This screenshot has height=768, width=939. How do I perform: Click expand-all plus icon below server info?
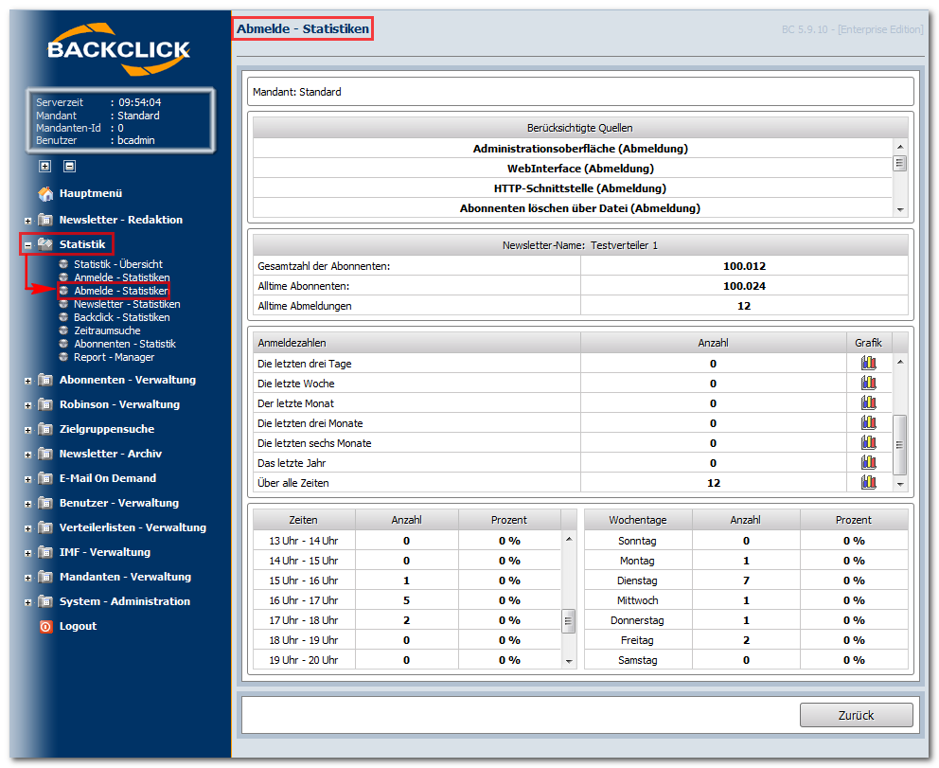(x=44, y=166)
